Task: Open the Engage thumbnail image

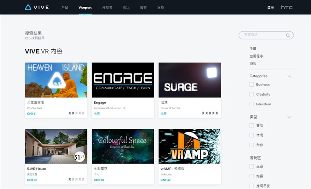Action: tap(123, 80)
